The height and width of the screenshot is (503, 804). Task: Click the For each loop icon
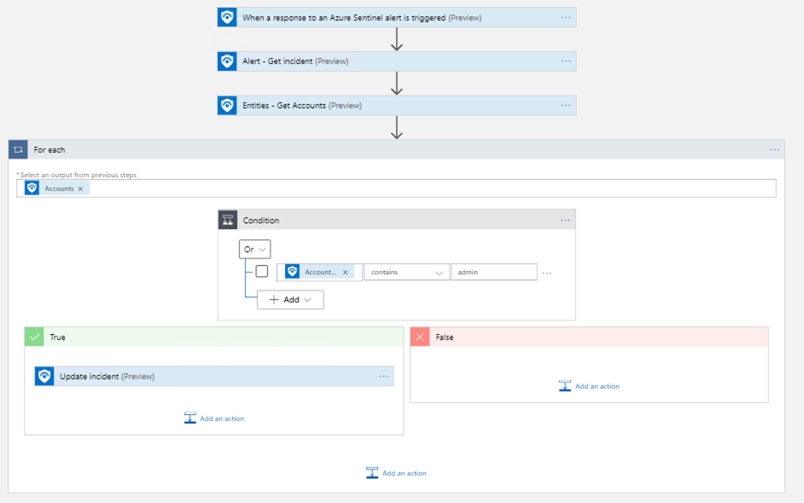[18, 150]
